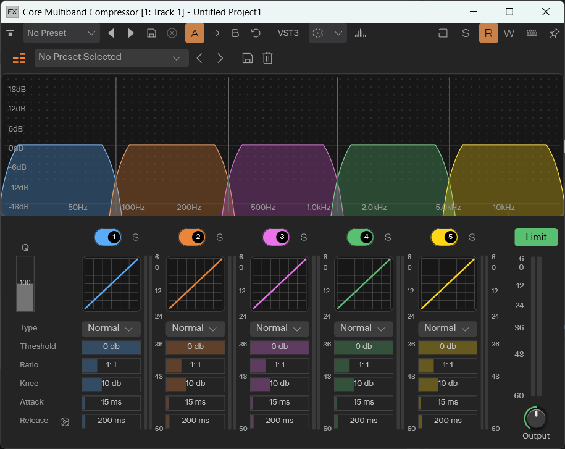Toggle yellow band 5 switch
Viewport: 565px width, 449px height.
pos(445,237)
